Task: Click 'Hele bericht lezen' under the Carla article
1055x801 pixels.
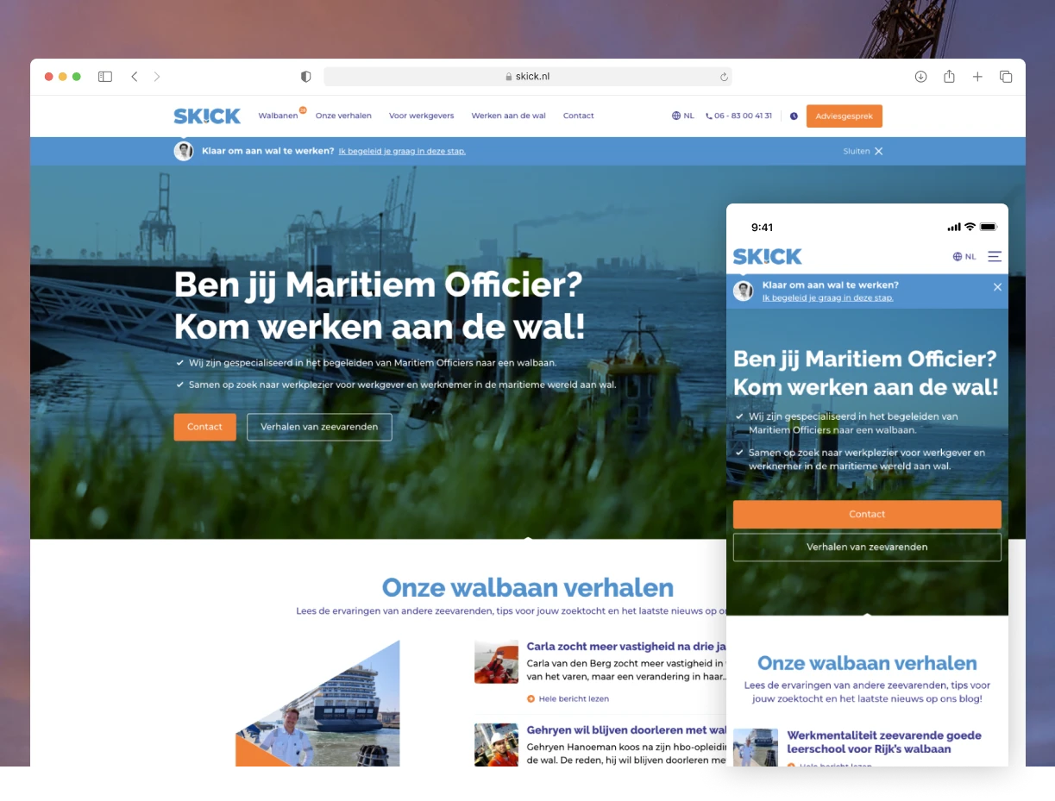Action: pos(568,698)
